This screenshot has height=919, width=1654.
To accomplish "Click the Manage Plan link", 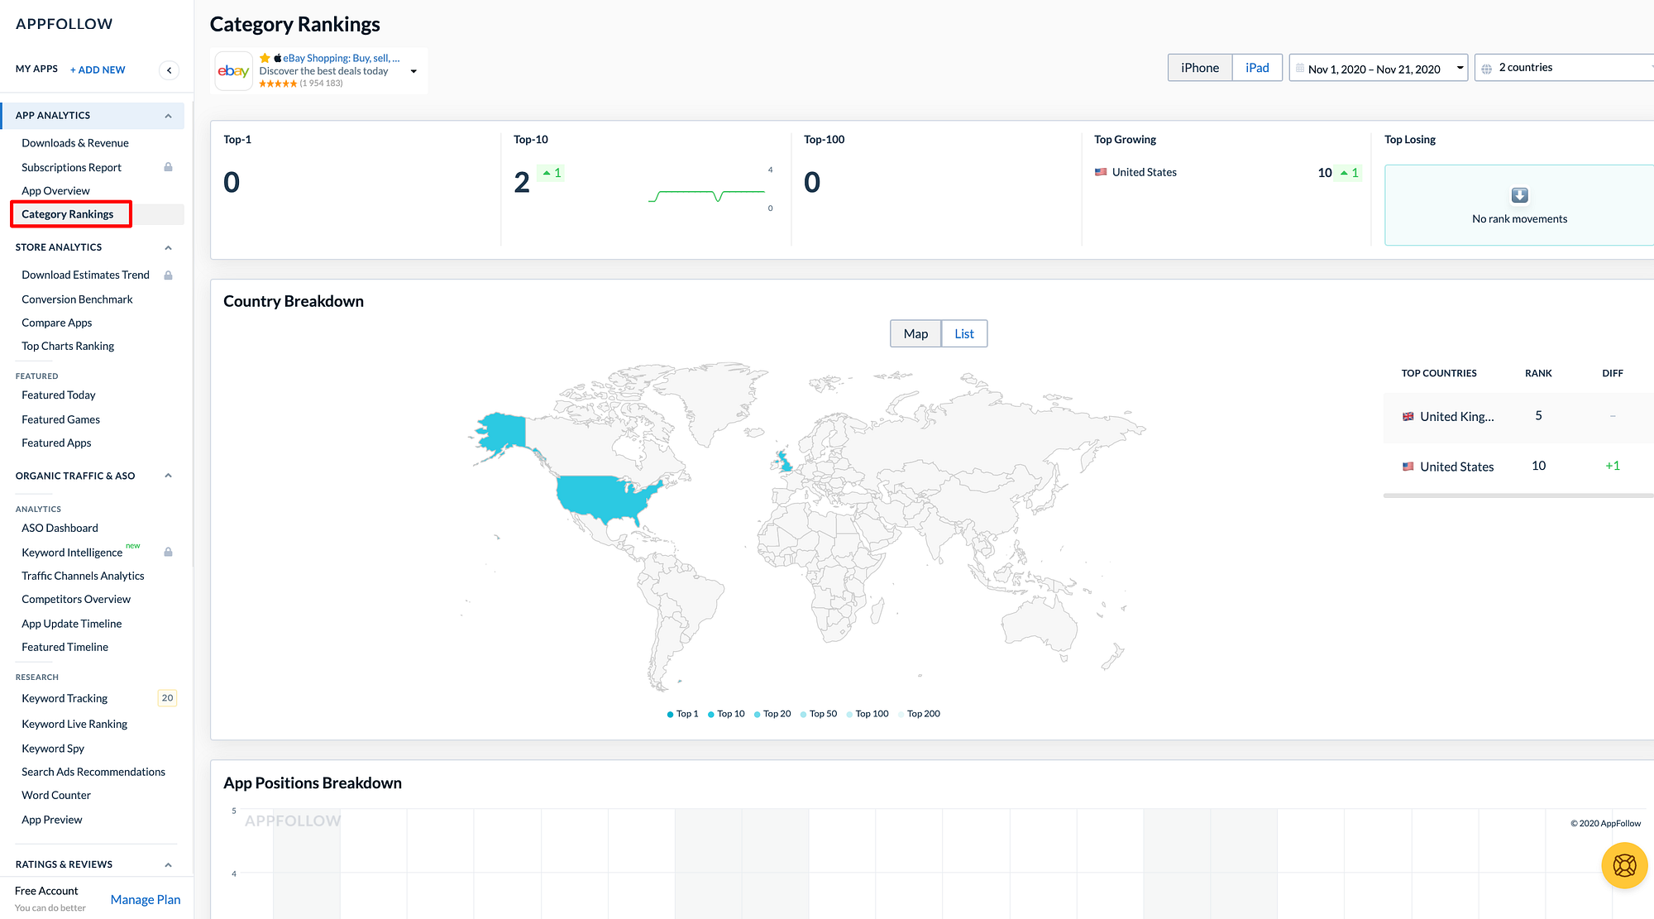I will tap(146, 899).
